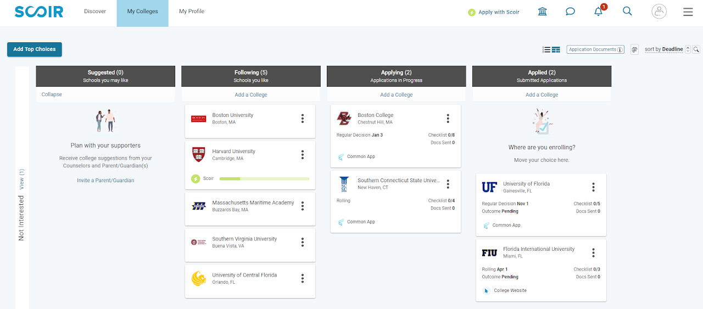Click Southern Connecticut State University logo
Screen dimensions: 703x309
coord(344,184)
